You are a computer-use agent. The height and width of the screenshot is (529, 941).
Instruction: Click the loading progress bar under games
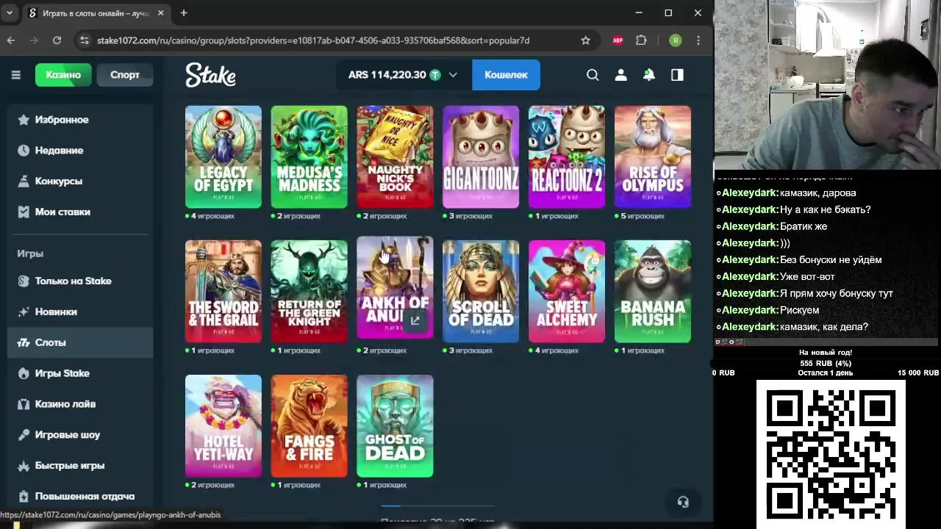[x=437, y=506]
